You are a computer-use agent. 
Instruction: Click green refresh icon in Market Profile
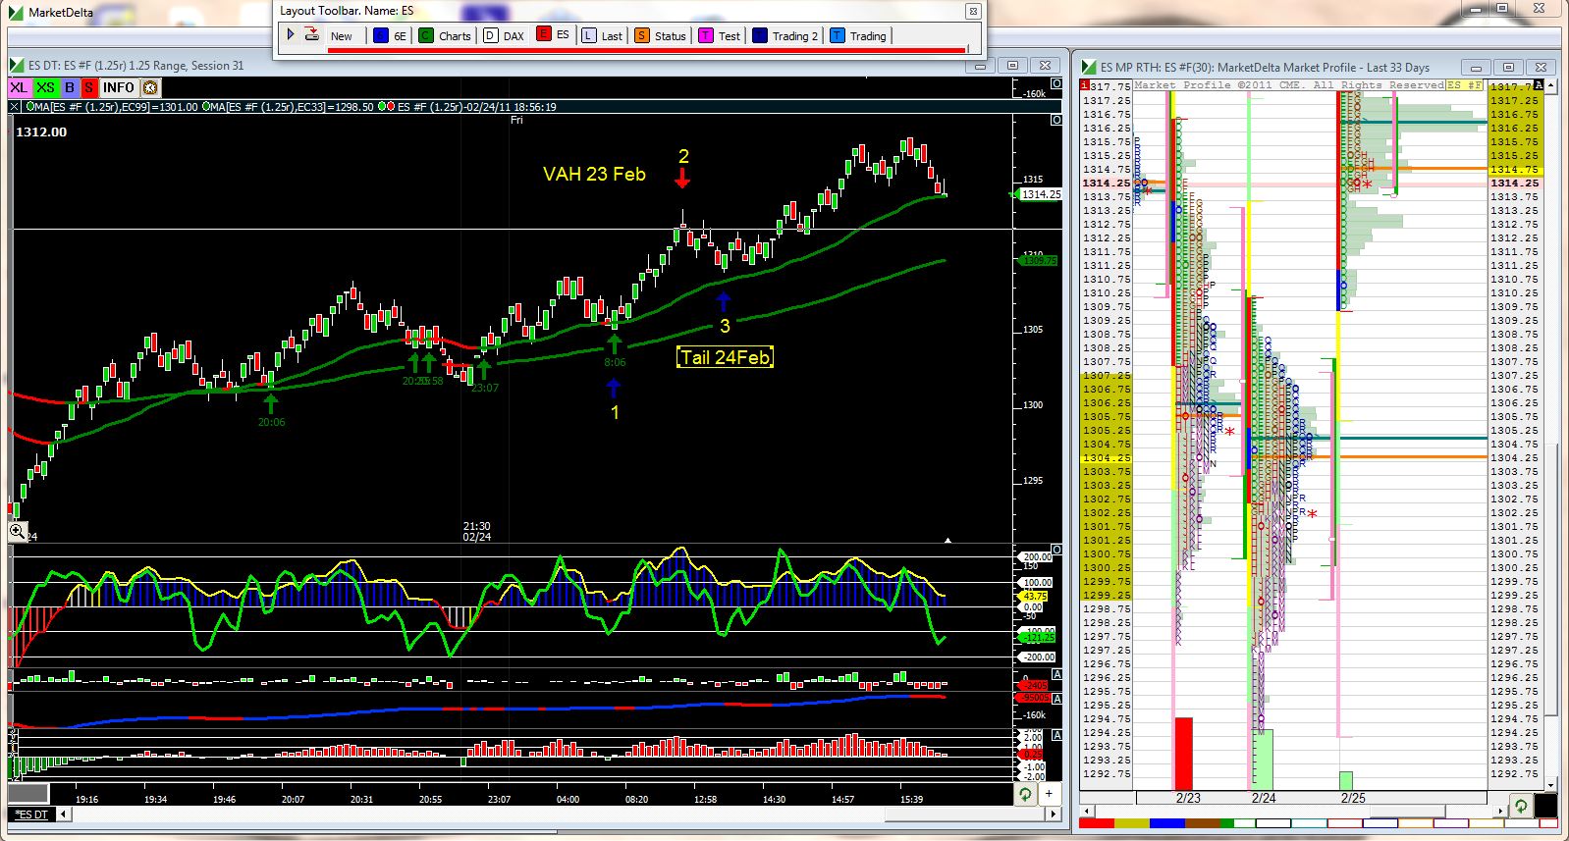(1520, 806)
